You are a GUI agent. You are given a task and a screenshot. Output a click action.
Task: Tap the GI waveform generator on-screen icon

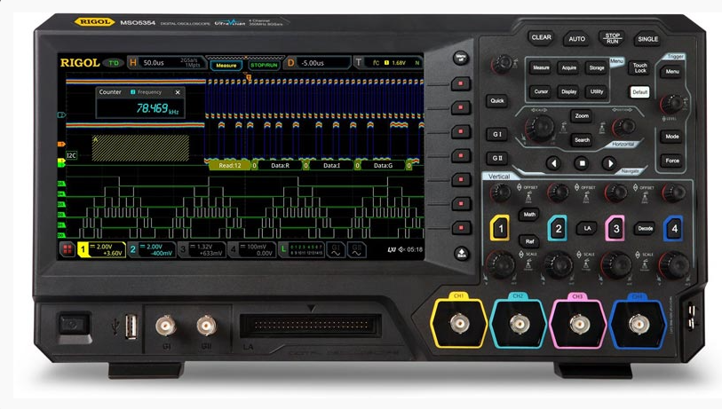point(337,250)
